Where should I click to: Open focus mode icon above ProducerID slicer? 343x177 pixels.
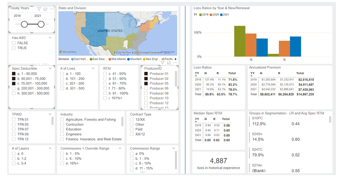tap(169, 63)
